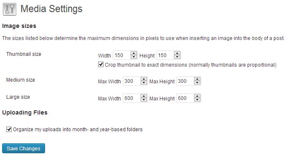
Task: Increase thumbnail Width with up arrow
Action: click(134, 53)
